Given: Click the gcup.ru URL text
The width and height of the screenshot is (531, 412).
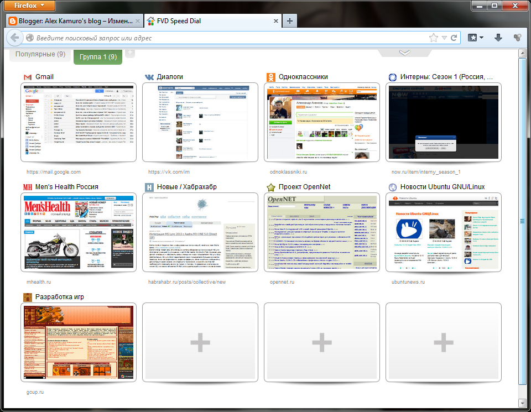Looking at the screenshot, I should 35,392.
